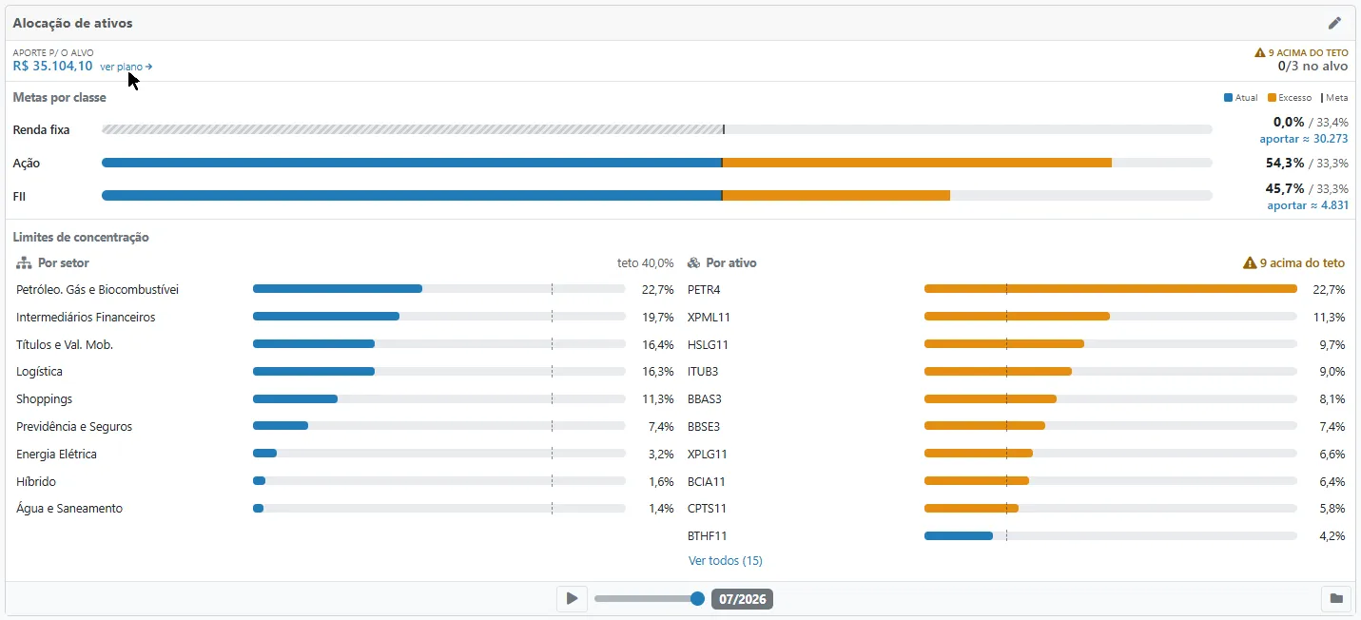Click the cubes icon beside Por ativo
This screenshot has width=1361, height=620.
point(694,263)
